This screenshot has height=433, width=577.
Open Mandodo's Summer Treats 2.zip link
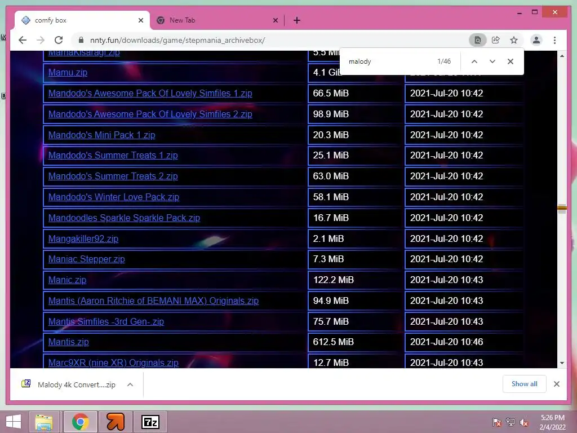(113, 176)
